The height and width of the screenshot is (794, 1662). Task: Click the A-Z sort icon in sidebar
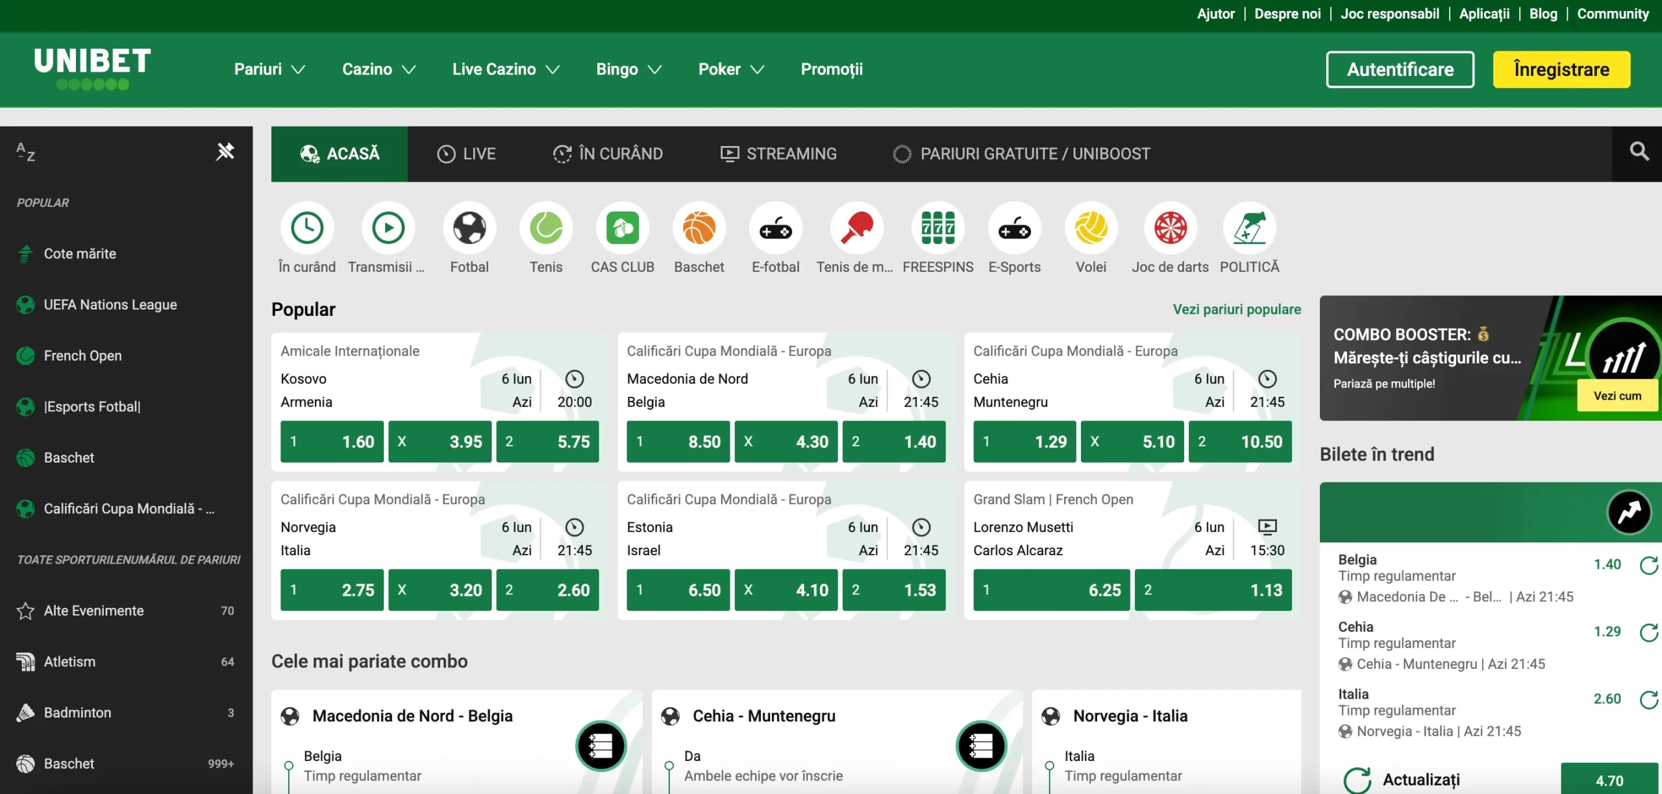(x=25, y=152)
